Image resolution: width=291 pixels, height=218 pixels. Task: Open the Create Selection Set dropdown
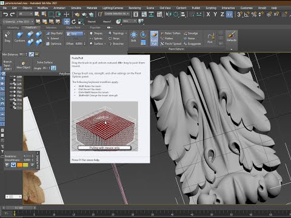tap(128, 13)
